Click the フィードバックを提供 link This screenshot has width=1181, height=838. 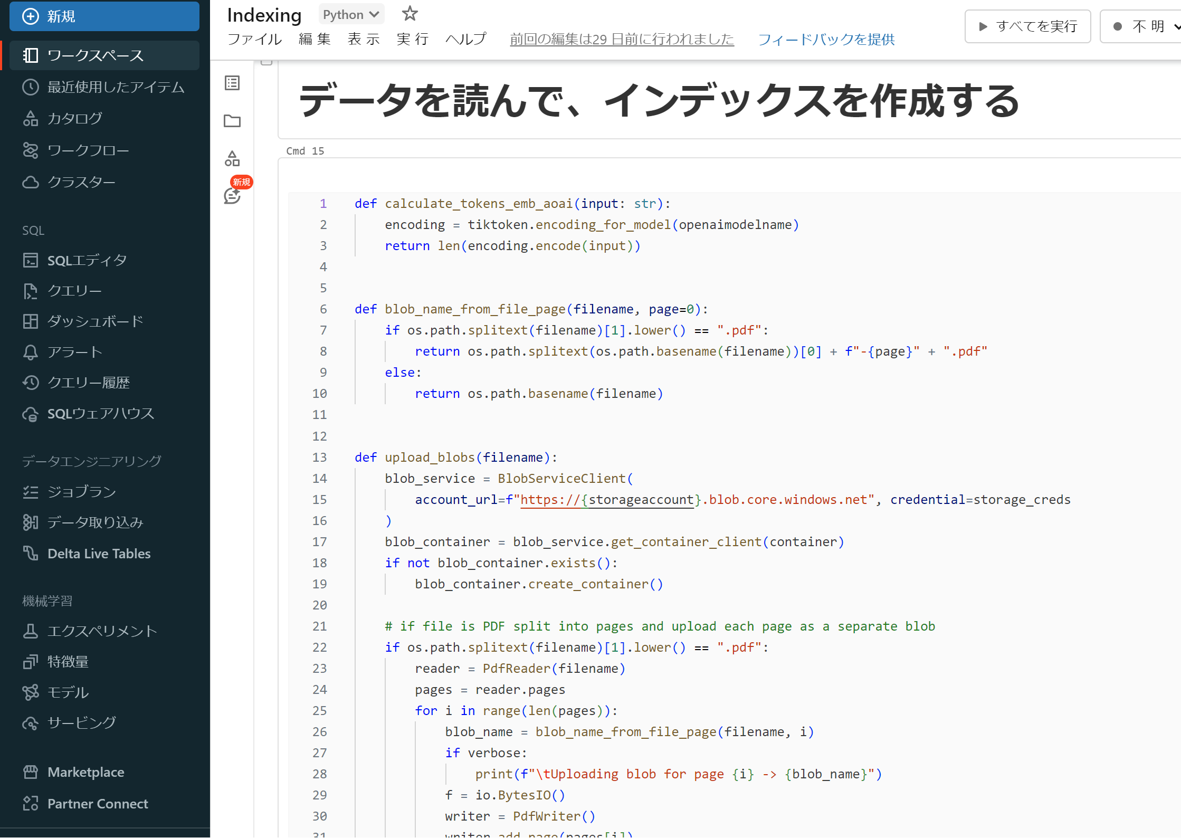826,39
